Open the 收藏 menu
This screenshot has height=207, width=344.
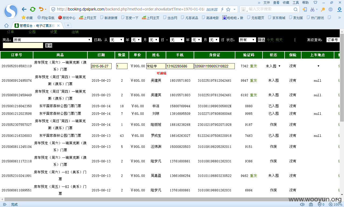286,2
